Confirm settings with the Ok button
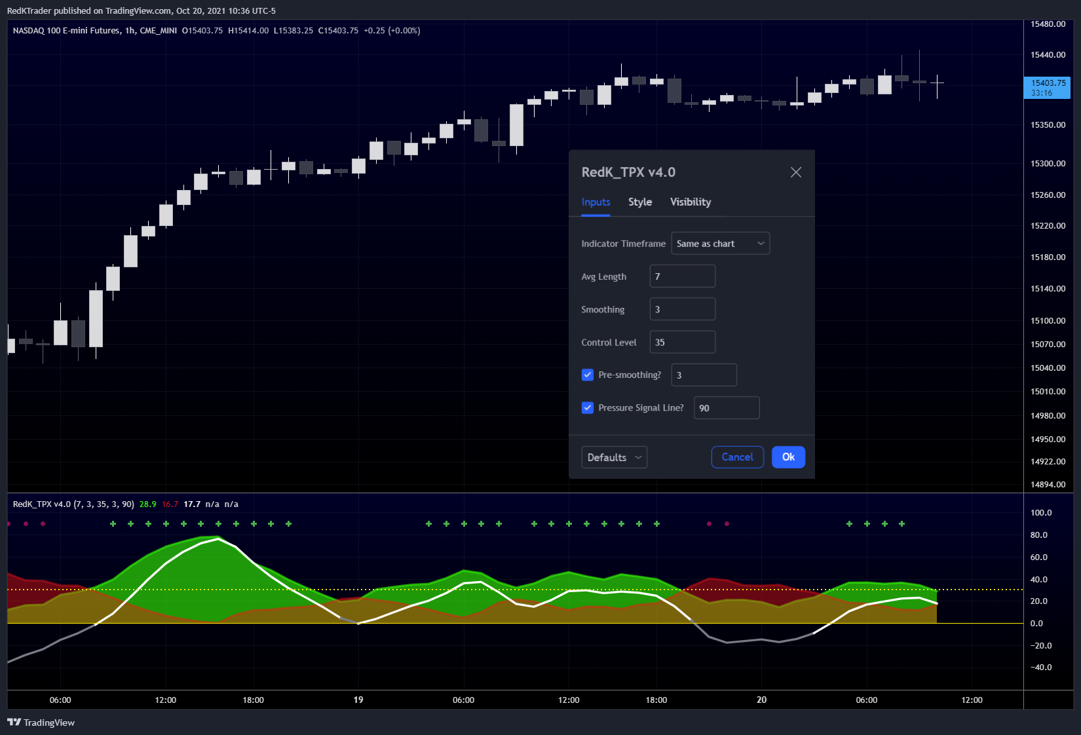This screenshot has width=1081, height=735. click(788, 457)
